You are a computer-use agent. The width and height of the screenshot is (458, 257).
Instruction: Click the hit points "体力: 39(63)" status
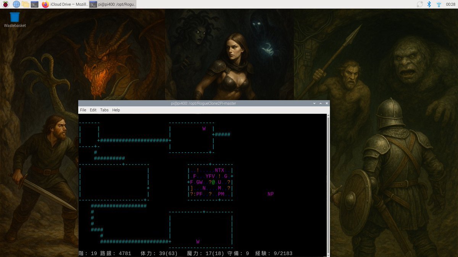[x=159, y=253]
